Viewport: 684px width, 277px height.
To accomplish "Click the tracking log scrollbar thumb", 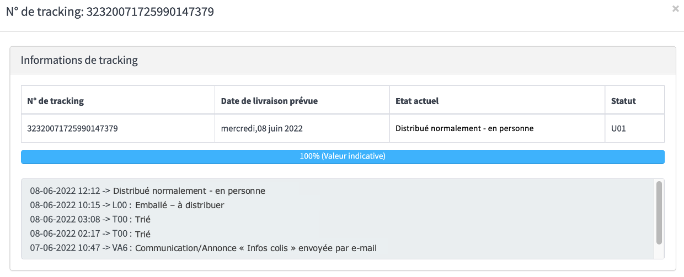I will click(659, 213).
